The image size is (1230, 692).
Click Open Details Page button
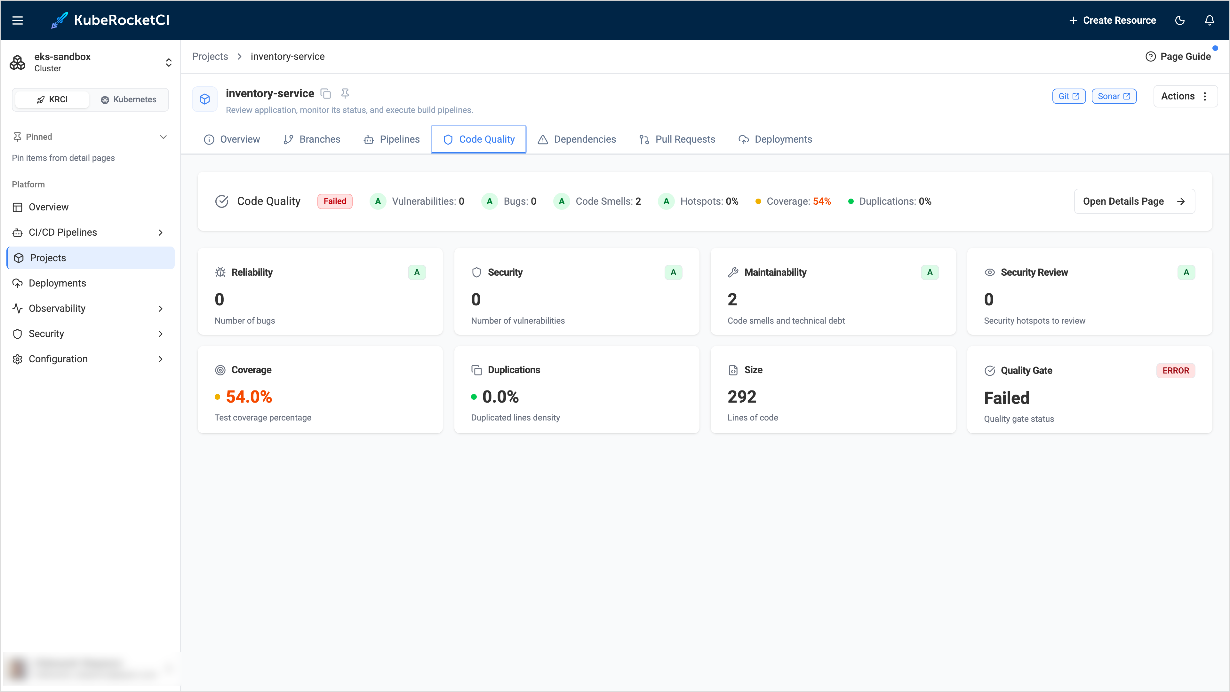tap(1134, 201)
